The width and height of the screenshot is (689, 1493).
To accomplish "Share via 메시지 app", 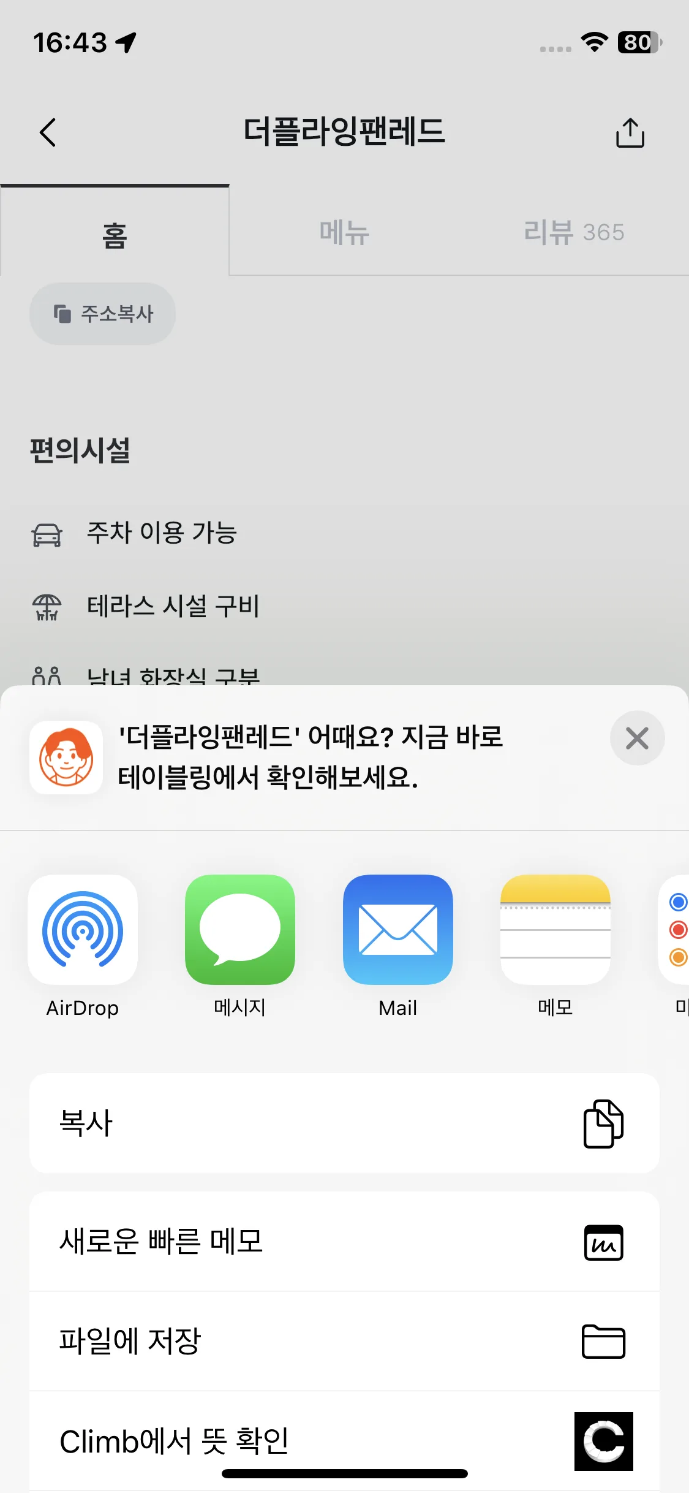I will point(240,946).
